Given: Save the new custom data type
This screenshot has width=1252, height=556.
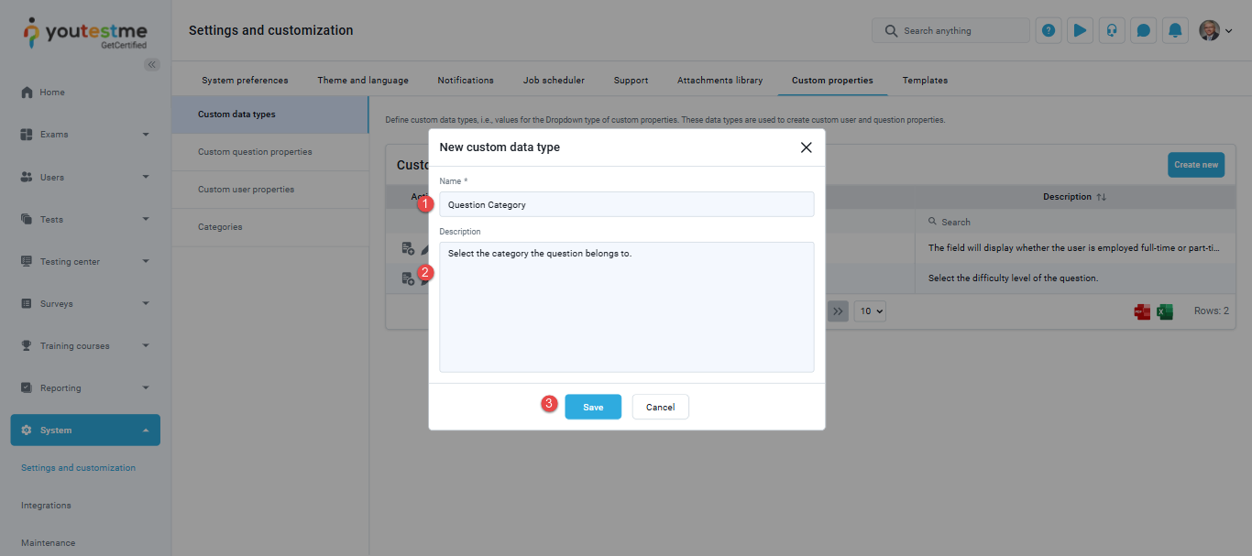Looking at the screenshot, I should [x=592, y=407].
